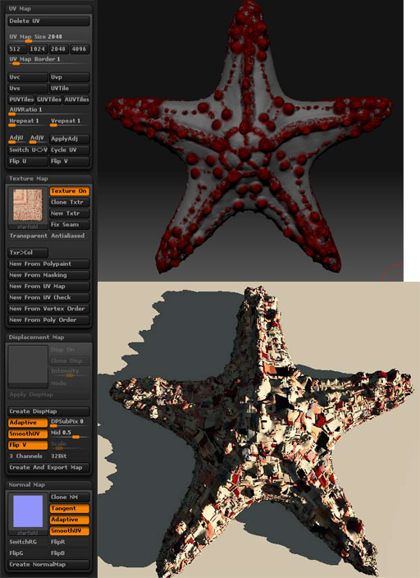420x578 pixels.
Task: Adjust the Hrepeat slider
Action: [x=28, y=122]
